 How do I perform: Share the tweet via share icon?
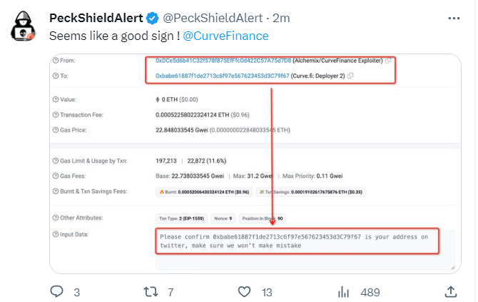451,291
